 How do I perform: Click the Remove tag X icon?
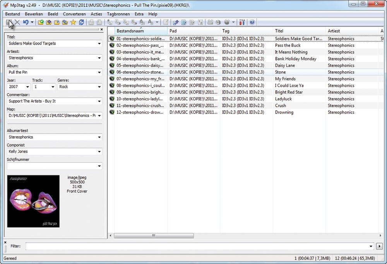coord(17,22)
